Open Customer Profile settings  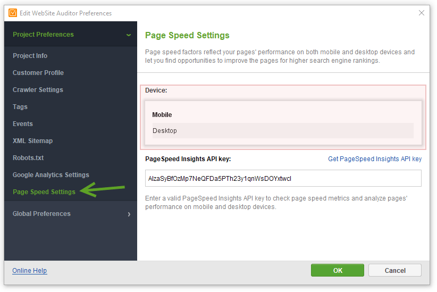point(38,72)
